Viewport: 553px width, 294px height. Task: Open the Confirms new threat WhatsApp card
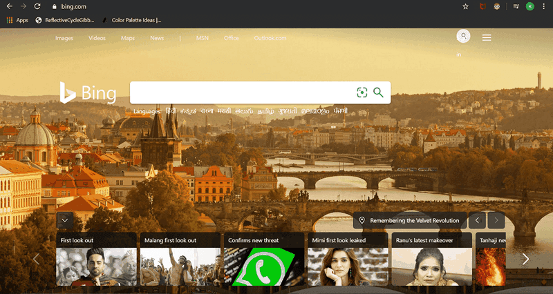tap(264, 259)
